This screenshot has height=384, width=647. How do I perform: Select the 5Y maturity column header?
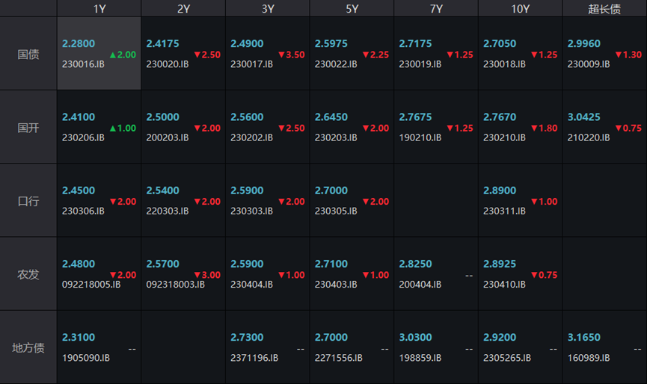coord(352,9)
